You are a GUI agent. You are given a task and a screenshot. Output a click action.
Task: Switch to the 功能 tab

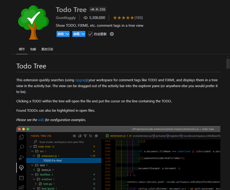coord(33,49)
